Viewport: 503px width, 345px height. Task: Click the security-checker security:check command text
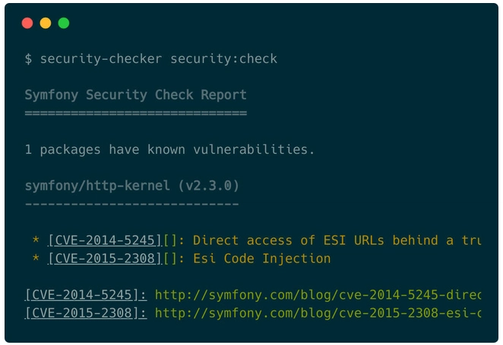[159, 59]
